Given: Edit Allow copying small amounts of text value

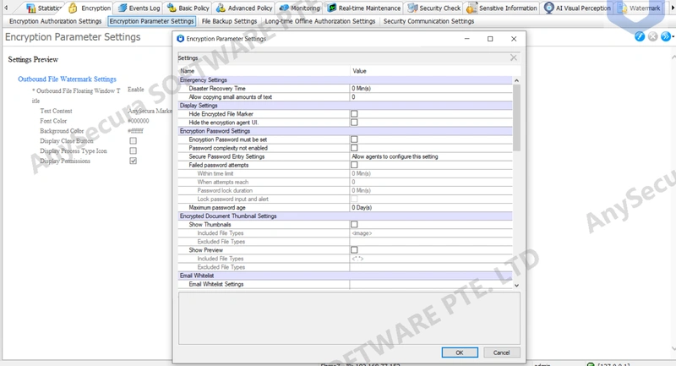Looking at the screenshot, I should tap(431, 97).
